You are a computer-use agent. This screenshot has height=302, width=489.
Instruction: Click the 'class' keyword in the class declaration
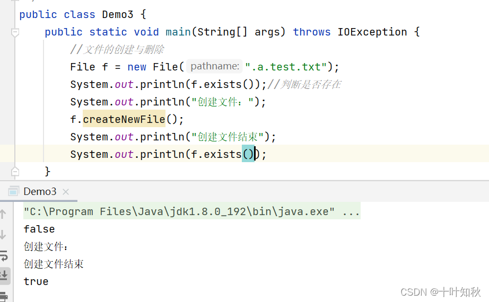79,15
